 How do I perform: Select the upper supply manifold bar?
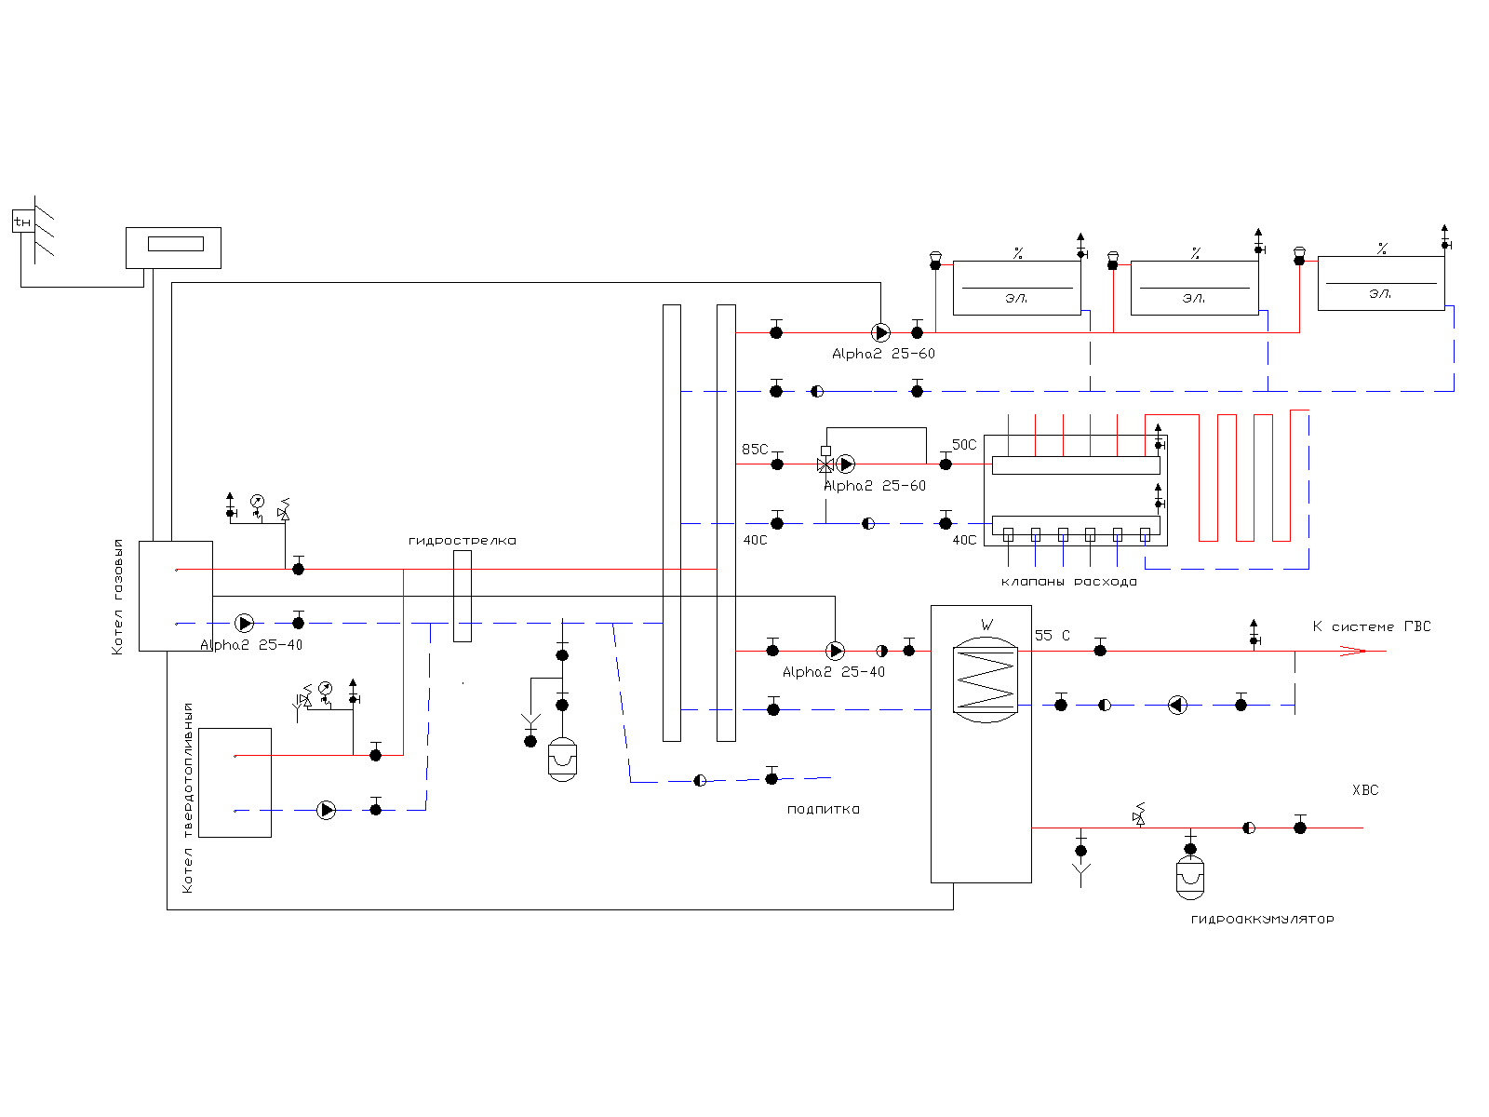point(1076,465)
